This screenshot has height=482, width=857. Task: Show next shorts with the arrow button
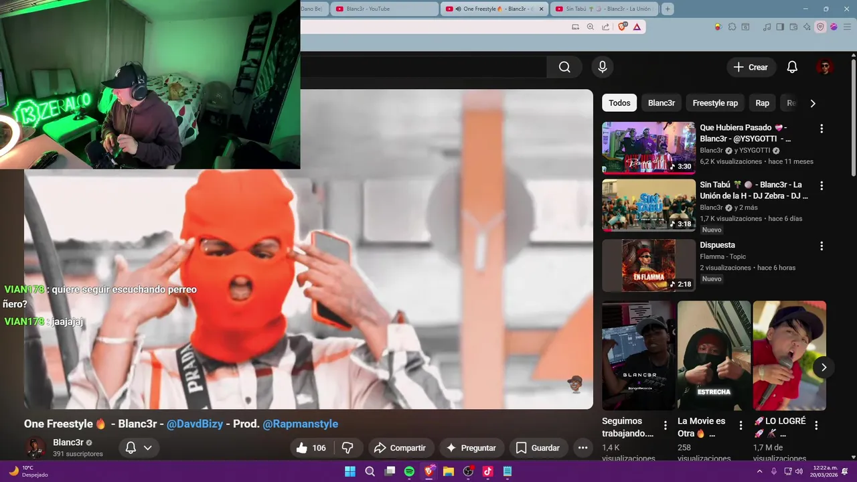click(x=824, y=367)
